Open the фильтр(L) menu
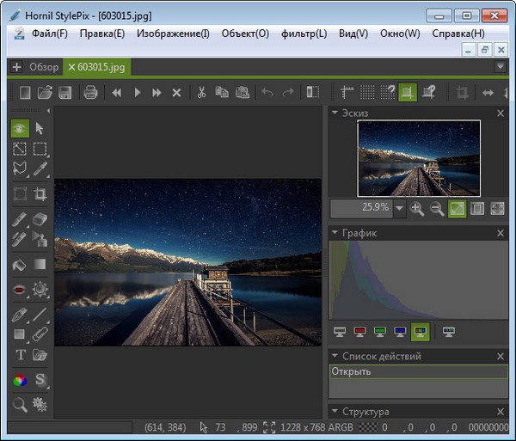The image size is (516, 441). click(x=304, y=34)
